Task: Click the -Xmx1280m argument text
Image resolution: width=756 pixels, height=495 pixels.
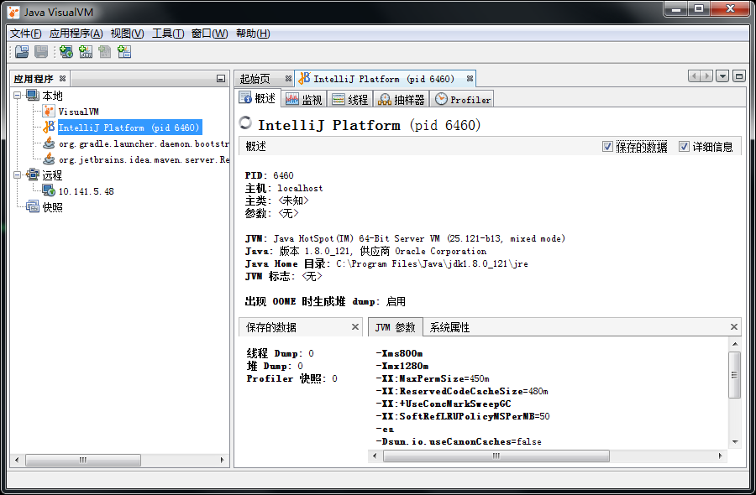Action: [x=402, y=366]
